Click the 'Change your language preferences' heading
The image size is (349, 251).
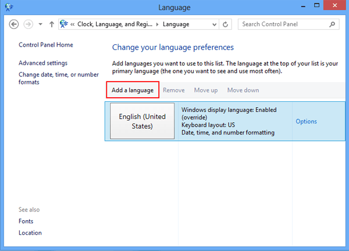point(173,47)
